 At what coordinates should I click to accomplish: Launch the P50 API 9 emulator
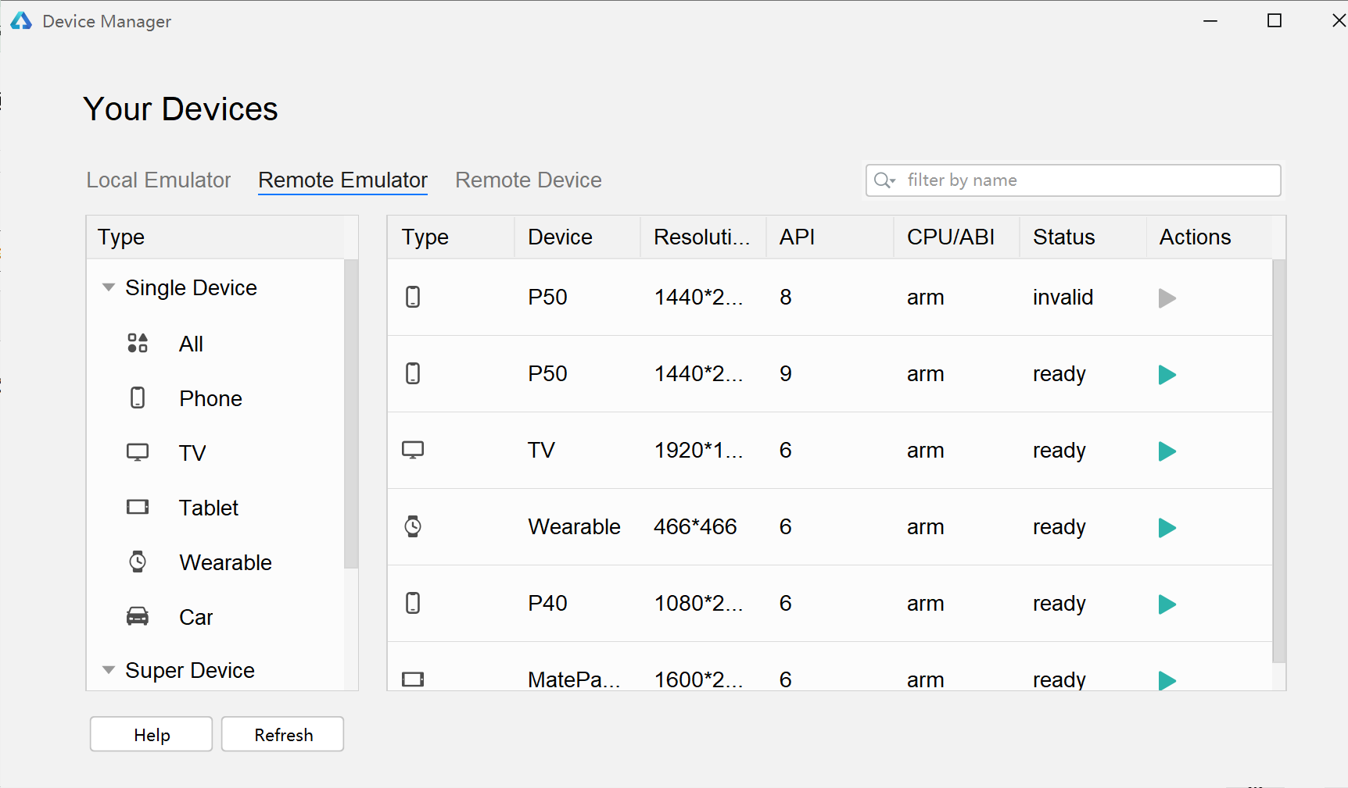[x=1167, y=375]
